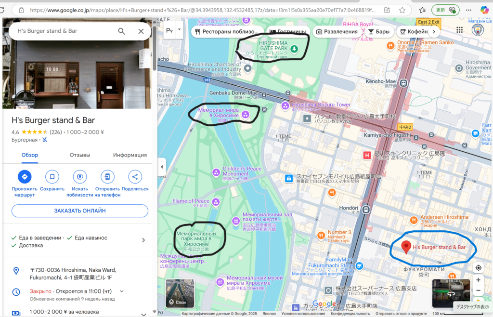Image resolution: width=493 pixels, height=317 pixels.
Task: Click the デスクトップの表示 button
Action: (473, 306)
